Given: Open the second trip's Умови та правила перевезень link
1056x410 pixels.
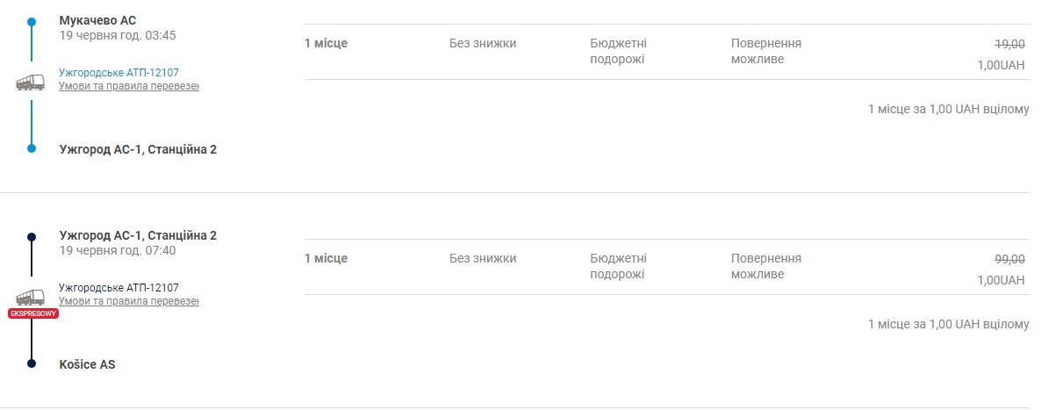Looking at the screenshot, I should pyautogui.click(x=129, y=301).
